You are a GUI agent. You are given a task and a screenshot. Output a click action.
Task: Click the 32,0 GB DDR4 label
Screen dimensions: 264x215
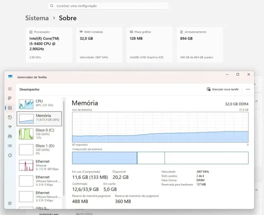coord(236,104)
